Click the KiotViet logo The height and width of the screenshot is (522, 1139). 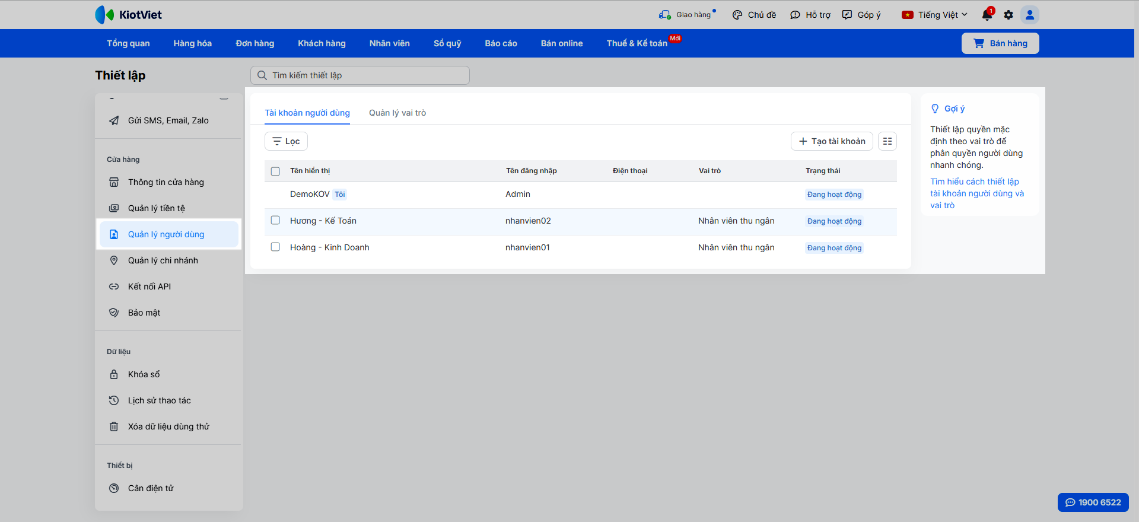[x=128, y=15]
